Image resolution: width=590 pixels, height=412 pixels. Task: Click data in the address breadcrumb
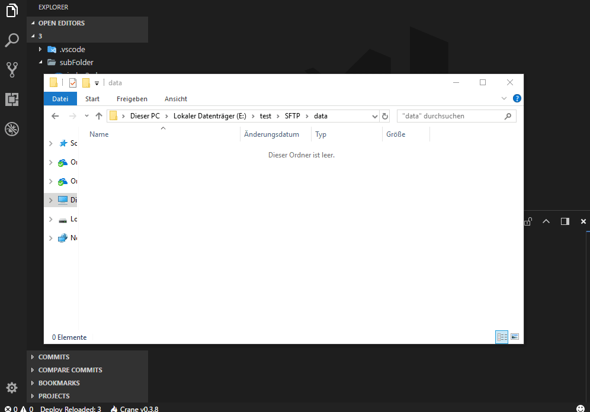click(x=320, y=116)
